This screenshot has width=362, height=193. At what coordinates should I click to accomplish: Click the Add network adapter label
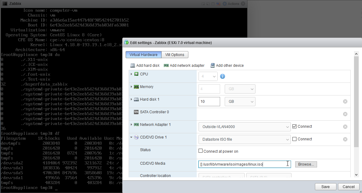tap(187, 66)
